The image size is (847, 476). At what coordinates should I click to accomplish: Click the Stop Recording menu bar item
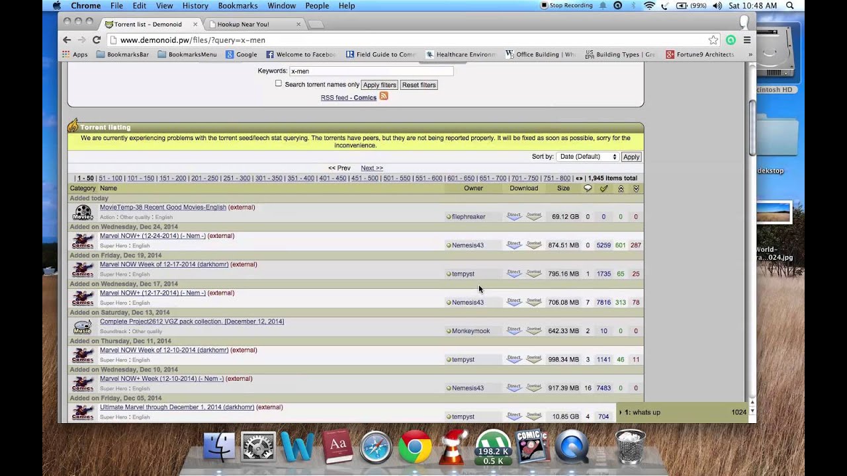566,5
